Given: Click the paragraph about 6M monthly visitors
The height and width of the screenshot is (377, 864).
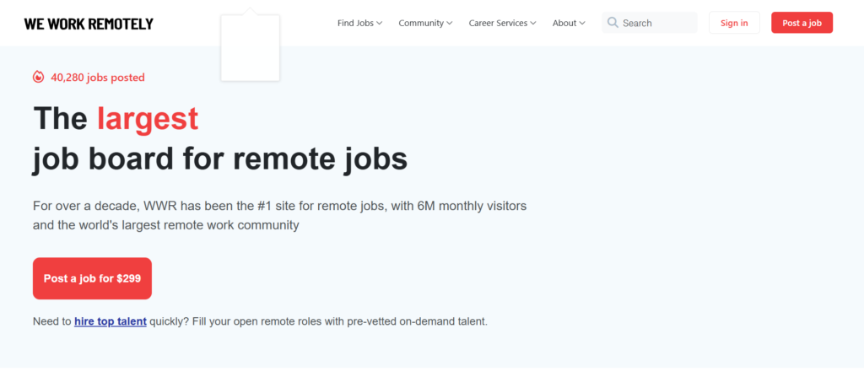Looking at the screenshot, I should pyautogui.click(x=280, y=216).
